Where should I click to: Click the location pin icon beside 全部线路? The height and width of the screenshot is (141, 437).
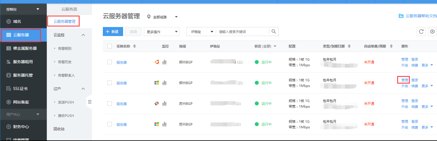149,17
